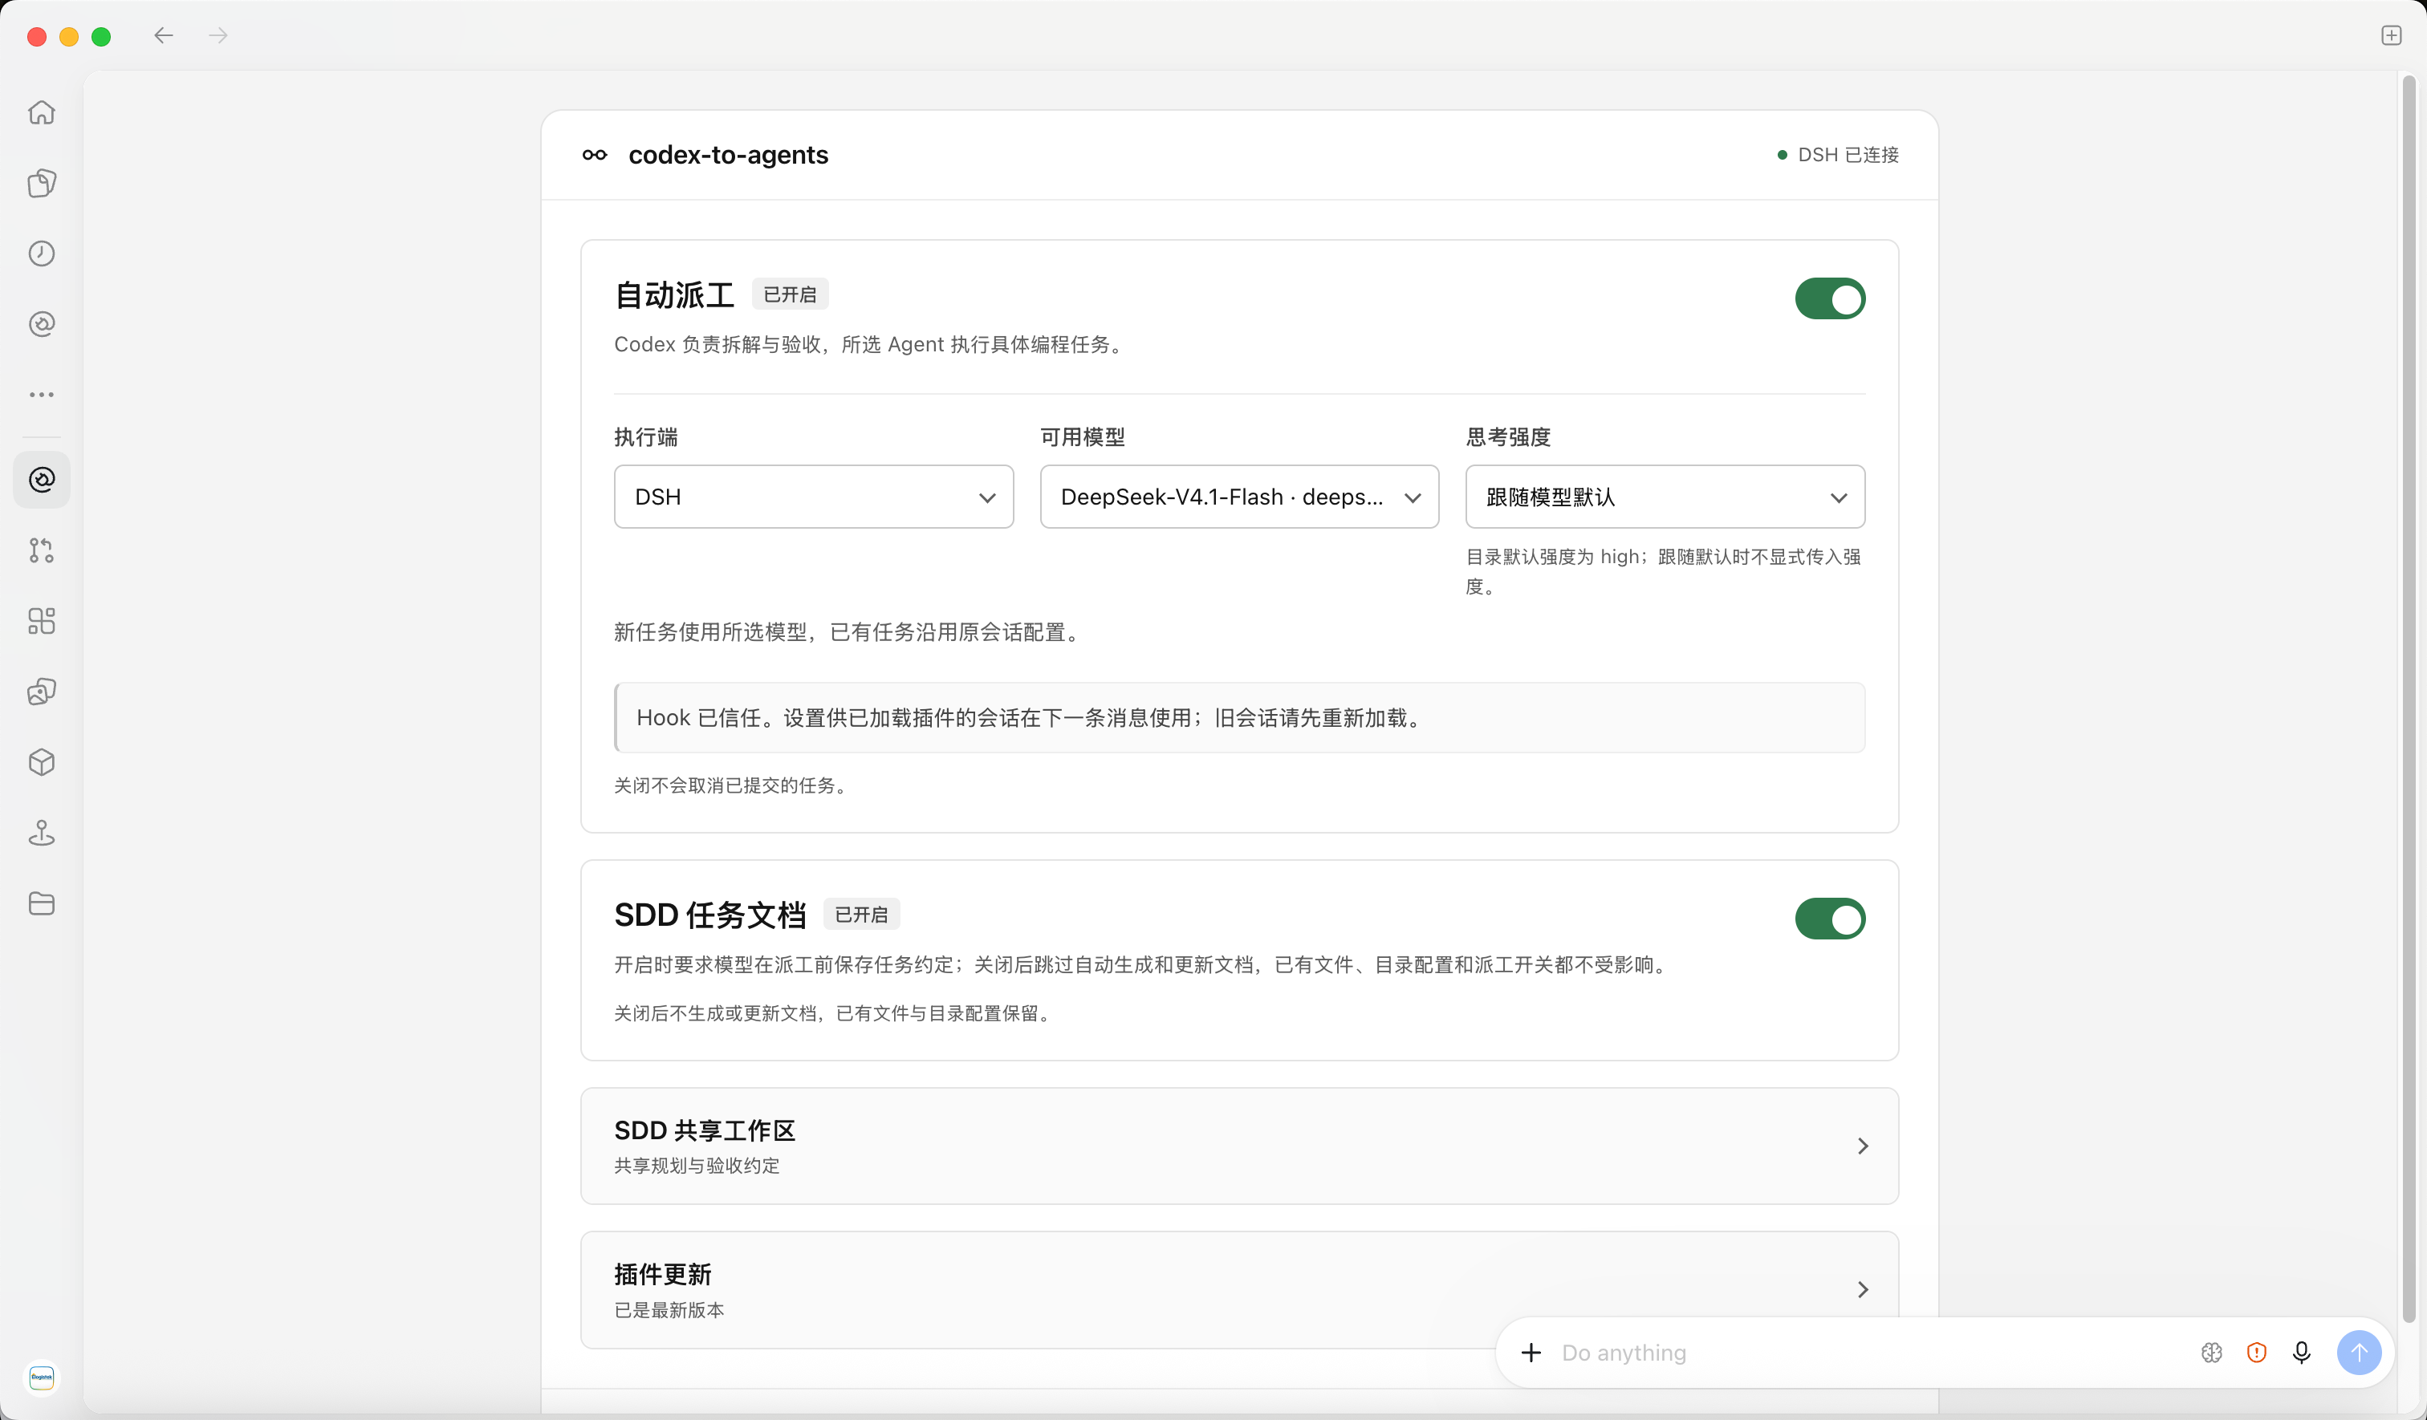Expand the 插件更新 row
Image resolution: width=2427 pixels, height=1420 pixels.
1239,1289
